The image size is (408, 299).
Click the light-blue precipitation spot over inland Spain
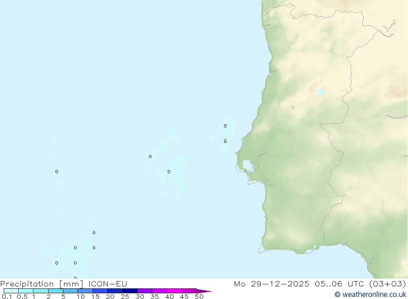tap(320, 92)
